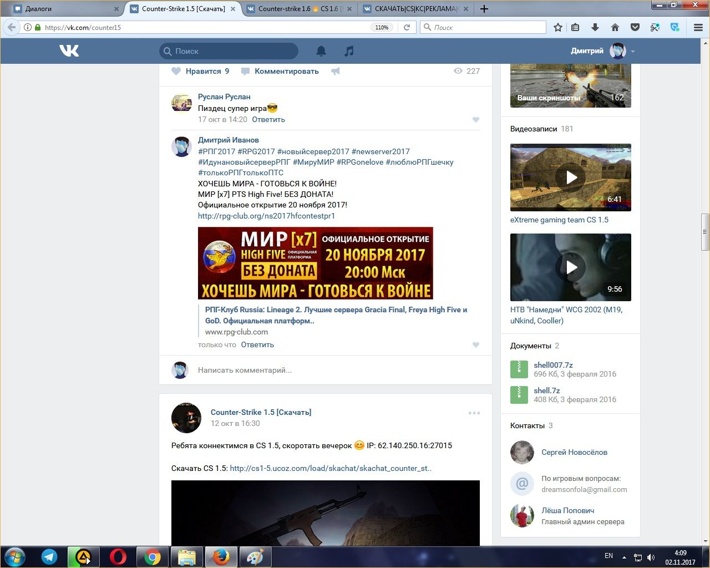
Task: Like the post via Нравится
Action: click(200, 71)
